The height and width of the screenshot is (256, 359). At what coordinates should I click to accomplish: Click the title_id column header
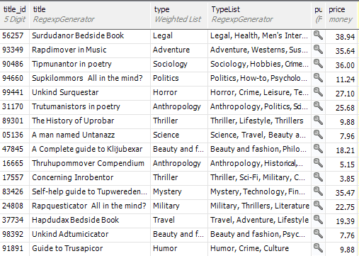coord(15,15)
